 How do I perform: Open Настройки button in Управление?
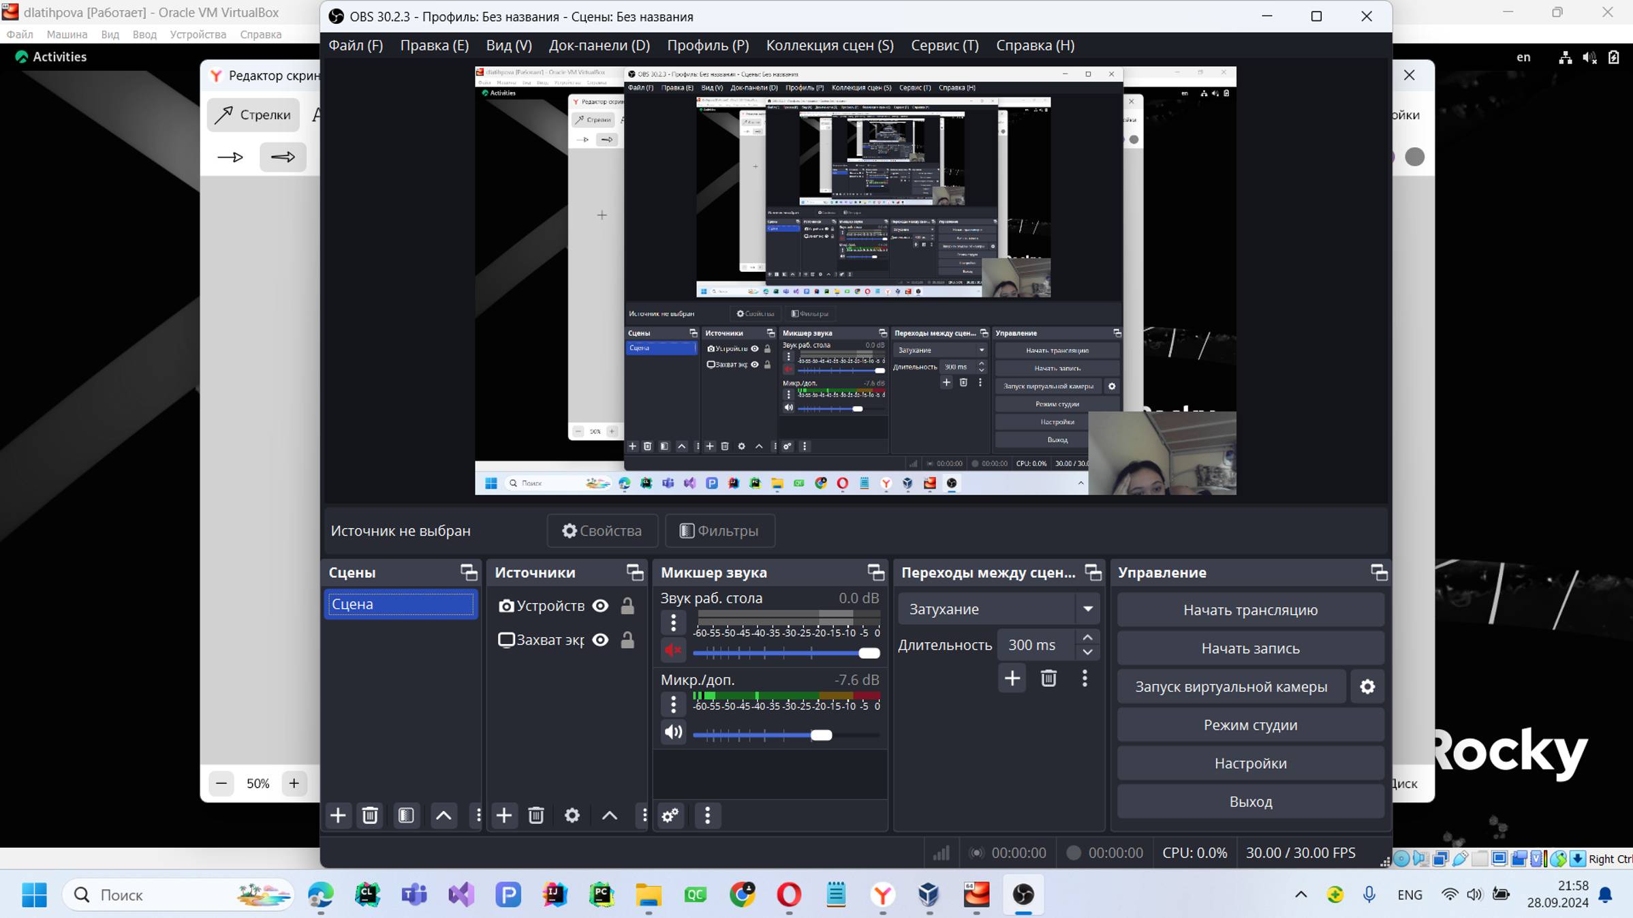(1250, 763)
